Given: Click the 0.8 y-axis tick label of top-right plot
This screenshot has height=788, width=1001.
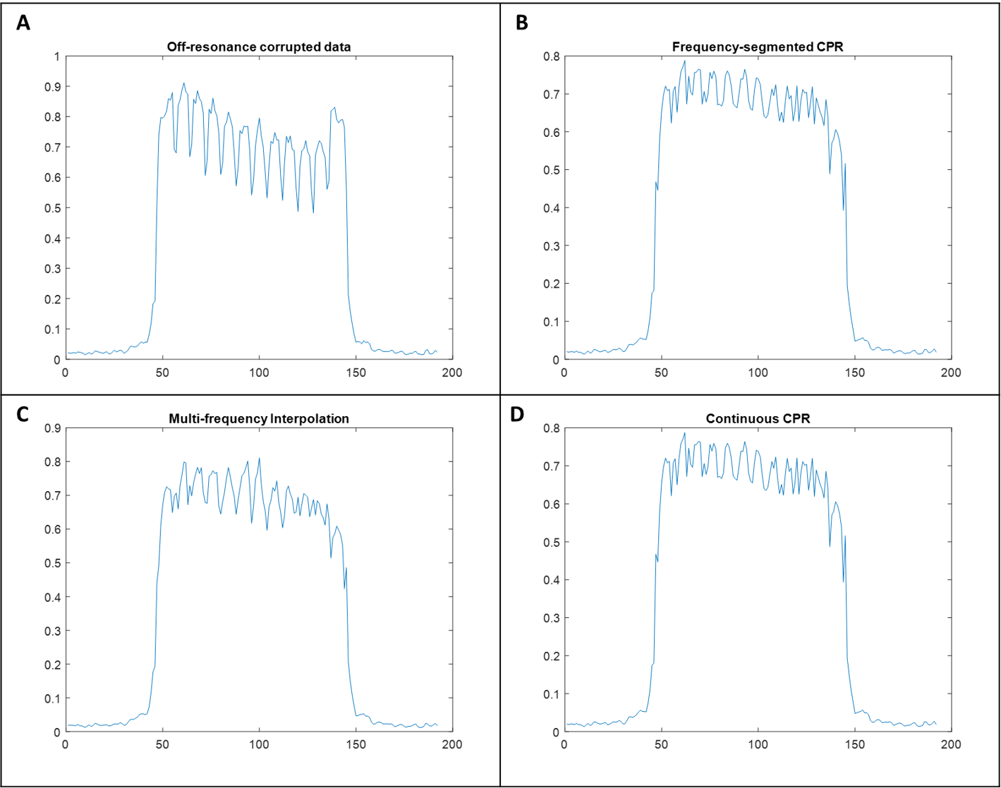Looking at the screenshot, I should click(552, 56).
